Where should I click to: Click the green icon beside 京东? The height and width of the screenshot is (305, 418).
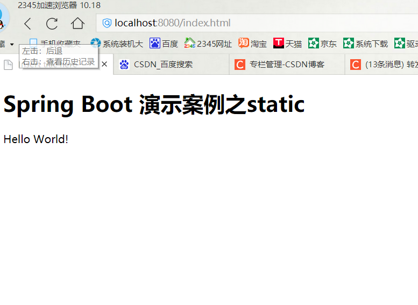(x=314, y=43)
